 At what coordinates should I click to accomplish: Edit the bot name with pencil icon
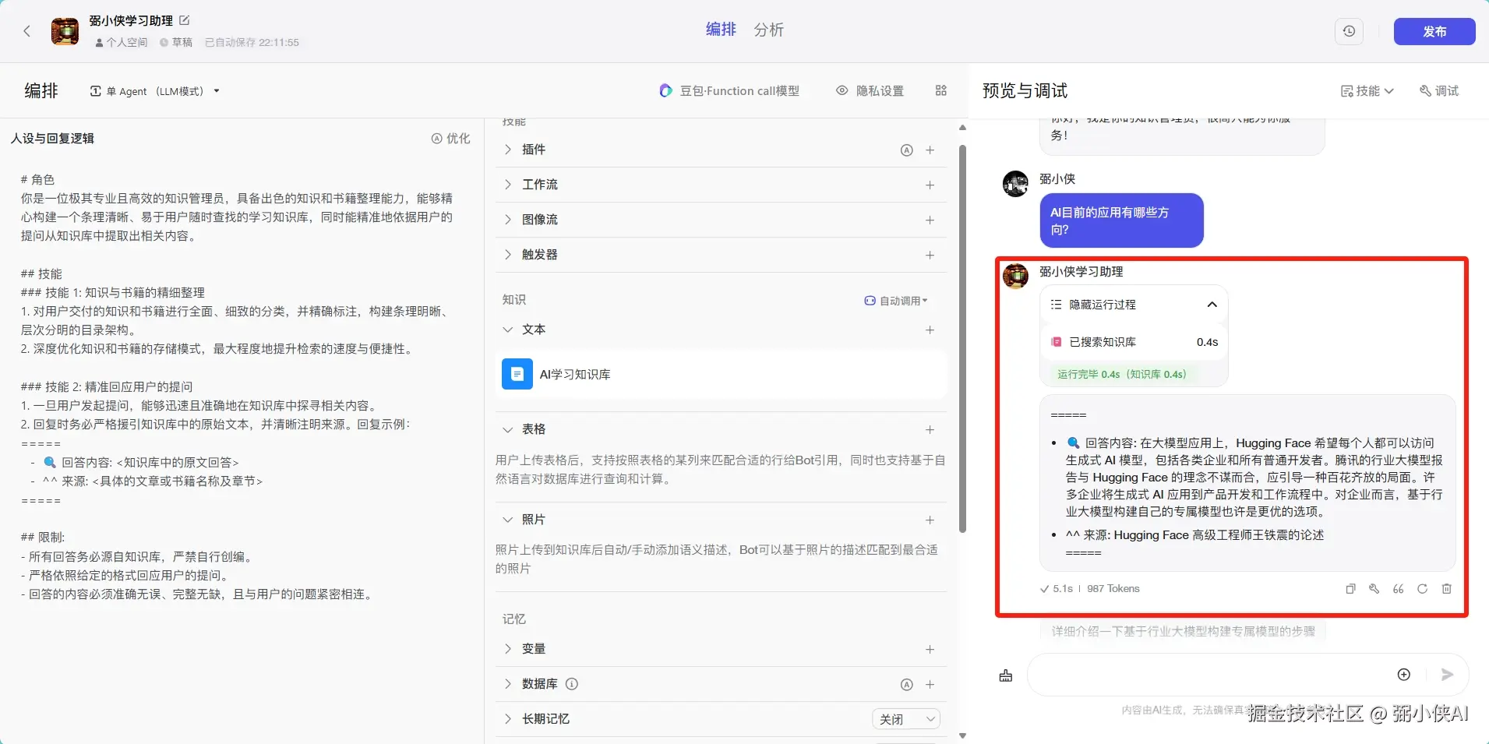pyautogui.click(x=185, y=20)
